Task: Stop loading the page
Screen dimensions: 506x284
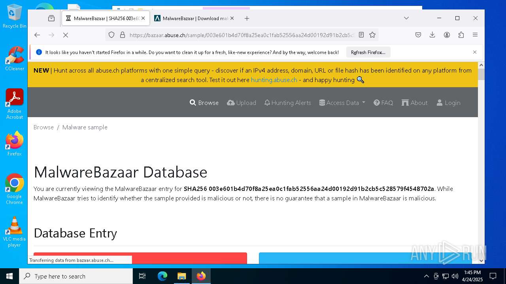Action: (66, 35)
